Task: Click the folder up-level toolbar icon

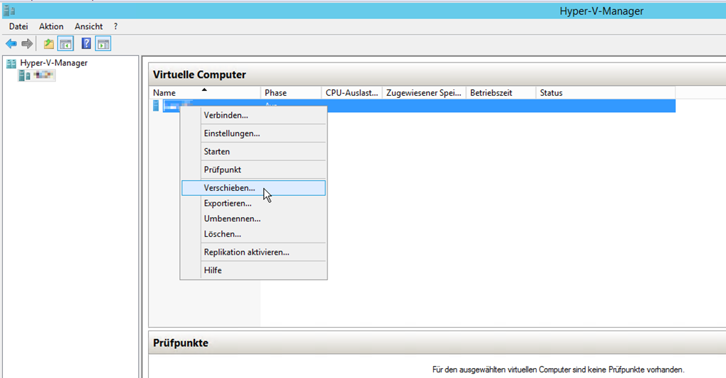Action: pos(48,44)
